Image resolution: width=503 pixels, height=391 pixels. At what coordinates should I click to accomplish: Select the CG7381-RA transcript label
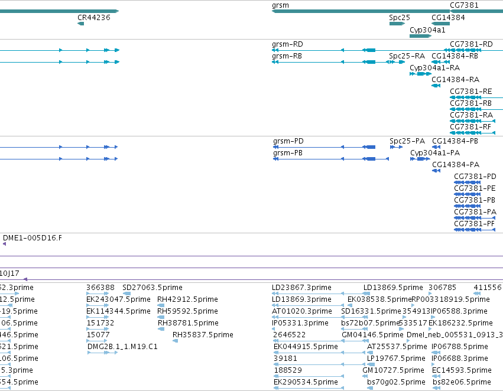pyautogui.click(x=471, y=115)
